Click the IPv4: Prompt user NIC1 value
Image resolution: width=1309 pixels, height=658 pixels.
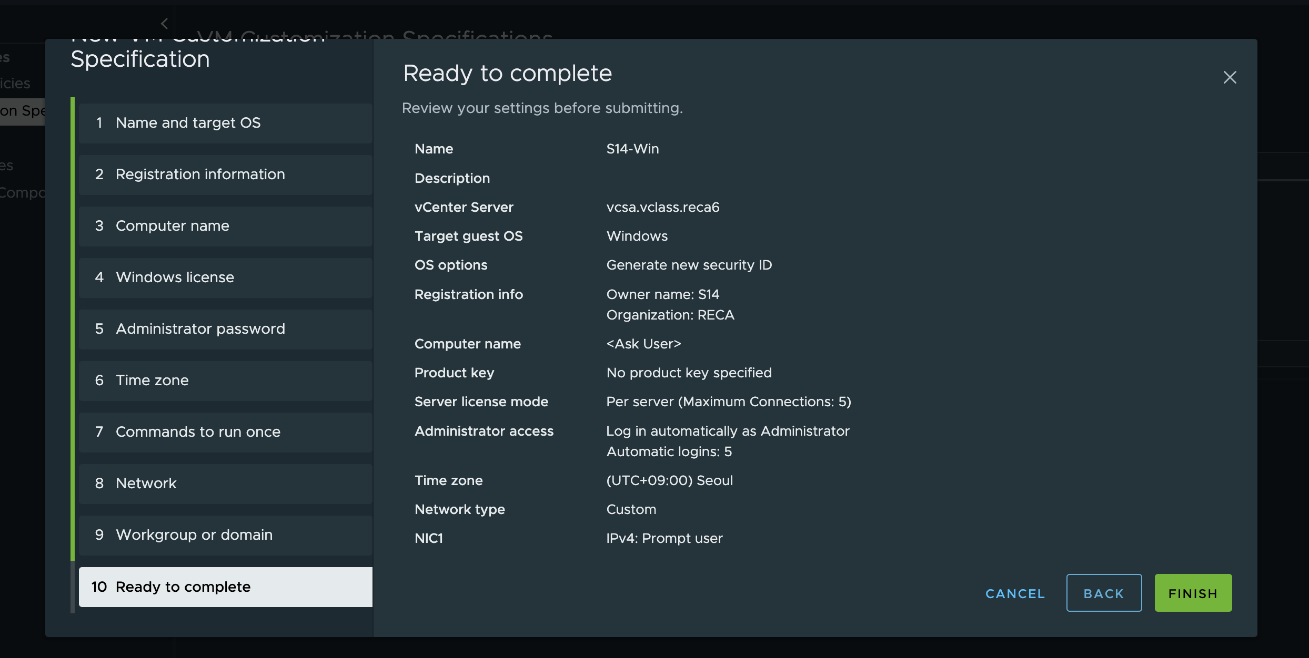pos(664,538)
